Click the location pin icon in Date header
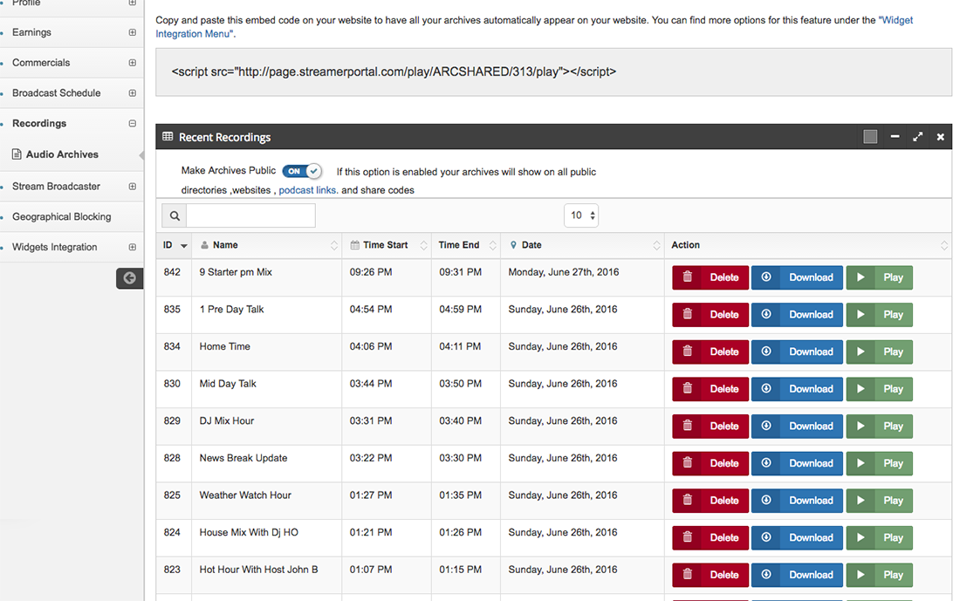 click(513, 245)
